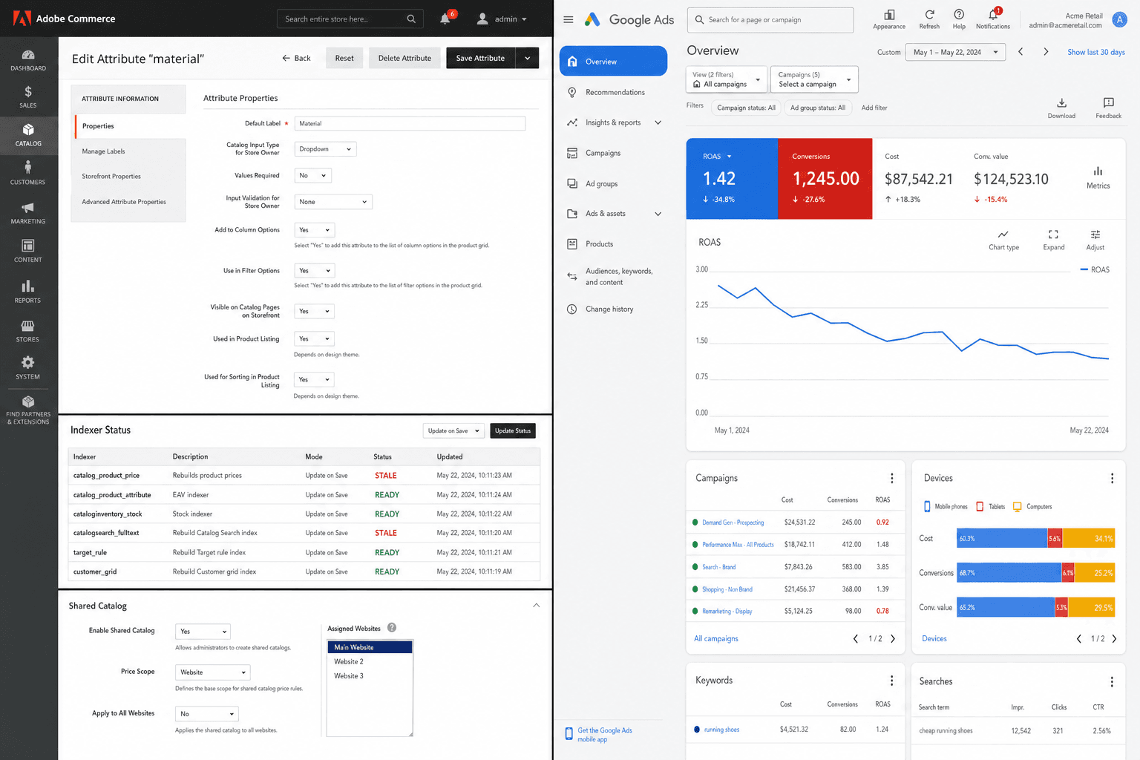This screenshot has height=760, width=1140.
Task: Expand Insights & reports menu
Action: pos(658,122)
